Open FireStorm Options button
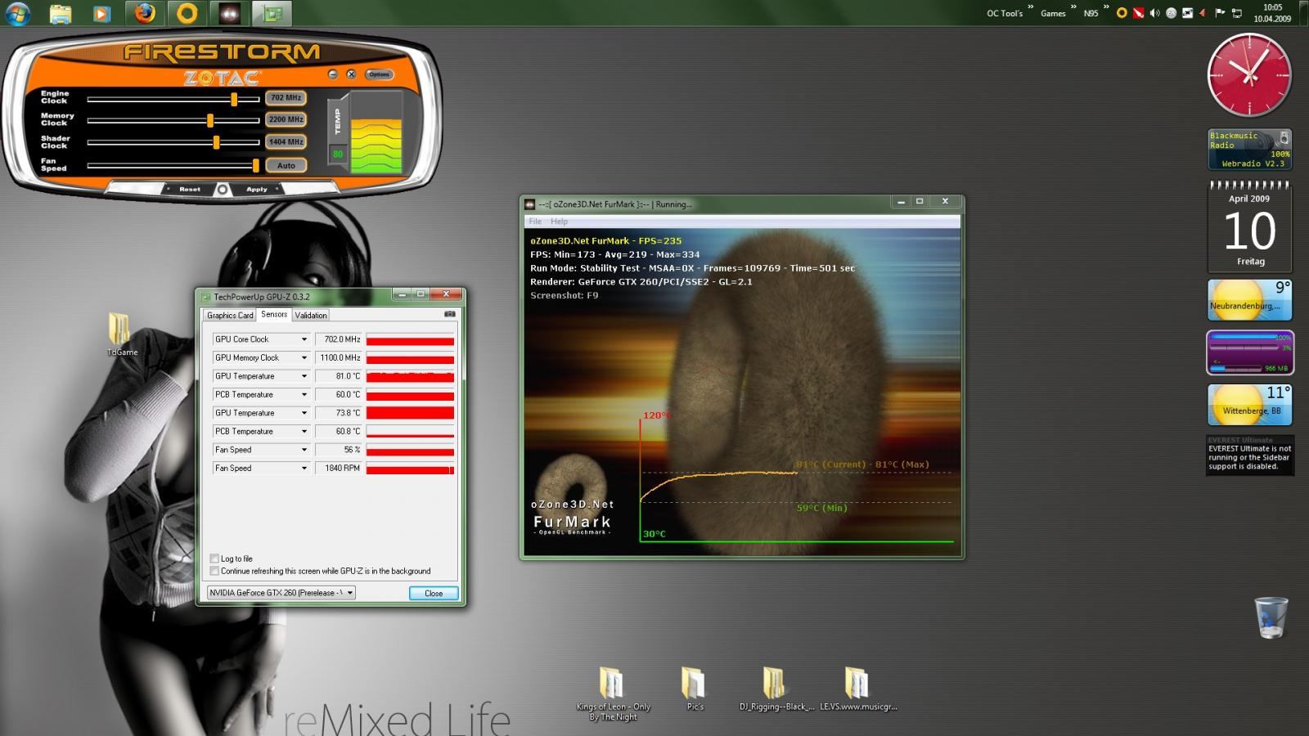This screenshot has width=1309, height=736. (379, 74)
